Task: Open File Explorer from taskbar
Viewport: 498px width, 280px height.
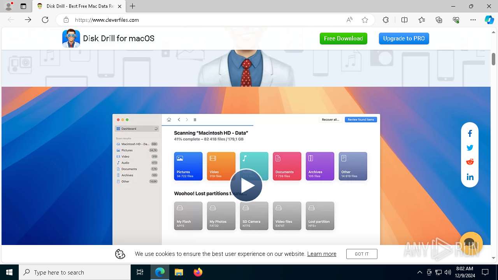Action: [x=179, y=272]
